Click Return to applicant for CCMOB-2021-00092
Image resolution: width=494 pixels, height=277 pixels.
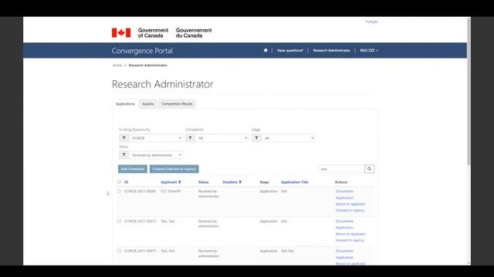(350, 204)
